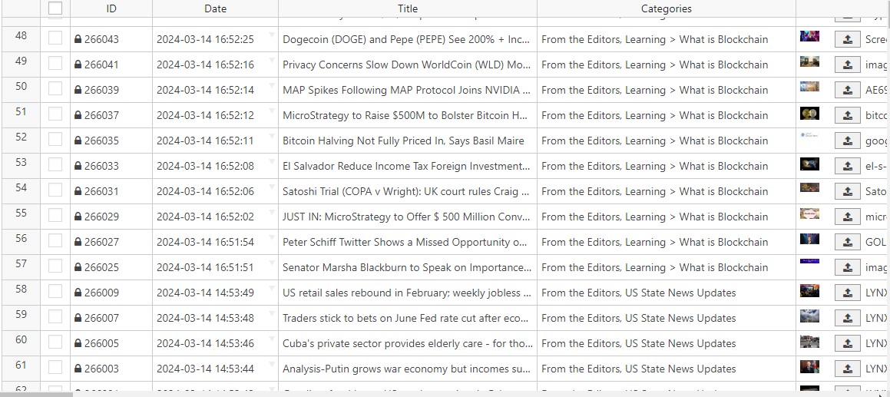Click the Categories column header

[666, 8]
